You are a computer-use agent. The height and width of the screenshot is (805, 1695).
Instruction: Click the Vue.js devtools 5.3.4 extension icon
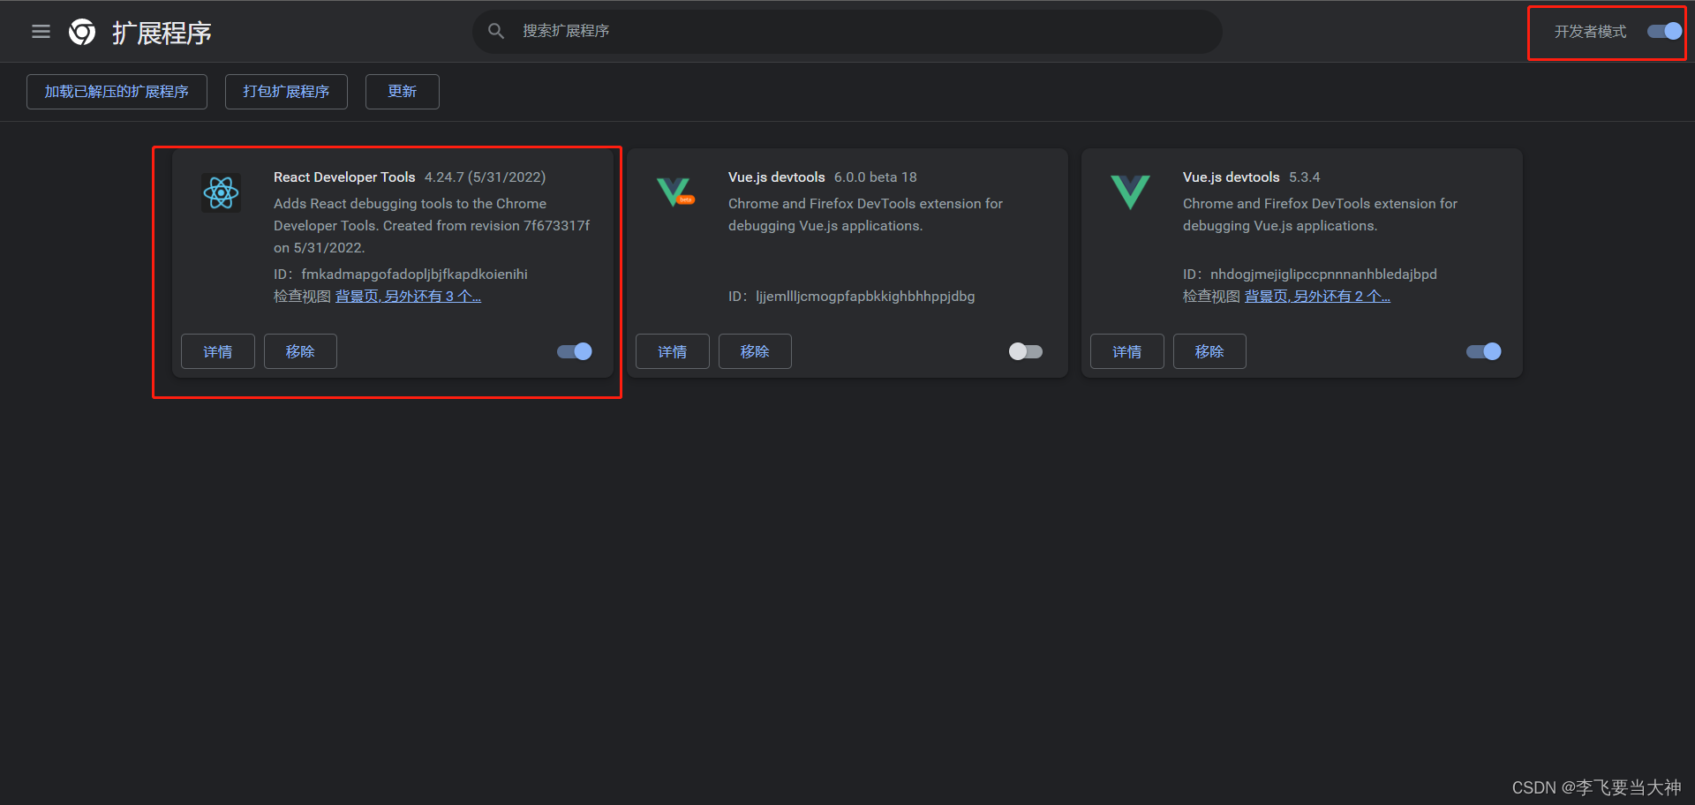coord(1129,192)
